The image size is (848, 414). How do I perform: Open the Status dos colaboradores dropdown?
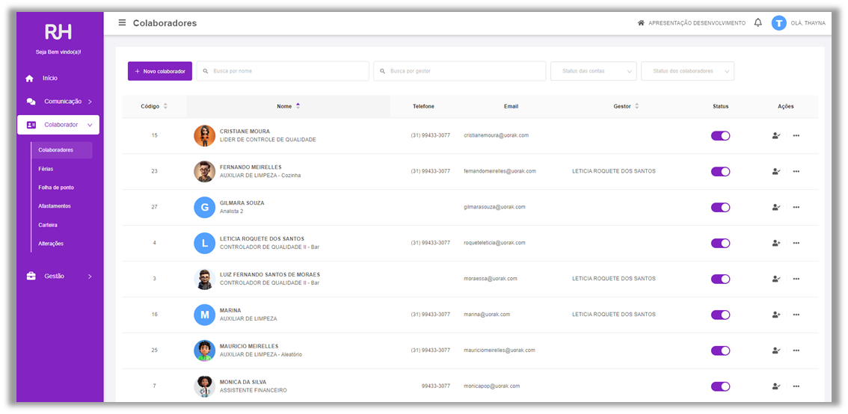click(687, 71)
